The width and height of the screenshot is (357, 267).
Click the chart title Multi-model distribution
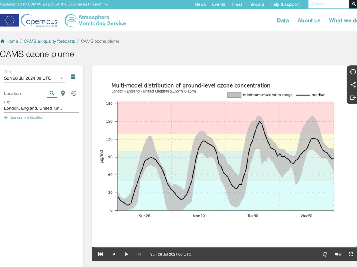191,85
